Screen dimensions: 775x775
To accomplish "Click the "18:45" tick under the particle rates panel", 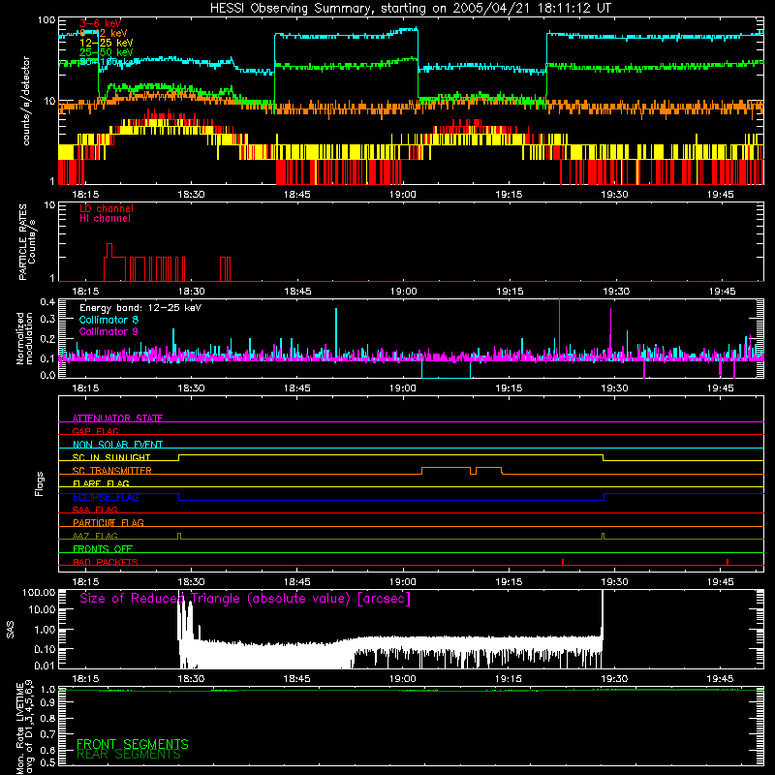I will (x=297, y=292).
